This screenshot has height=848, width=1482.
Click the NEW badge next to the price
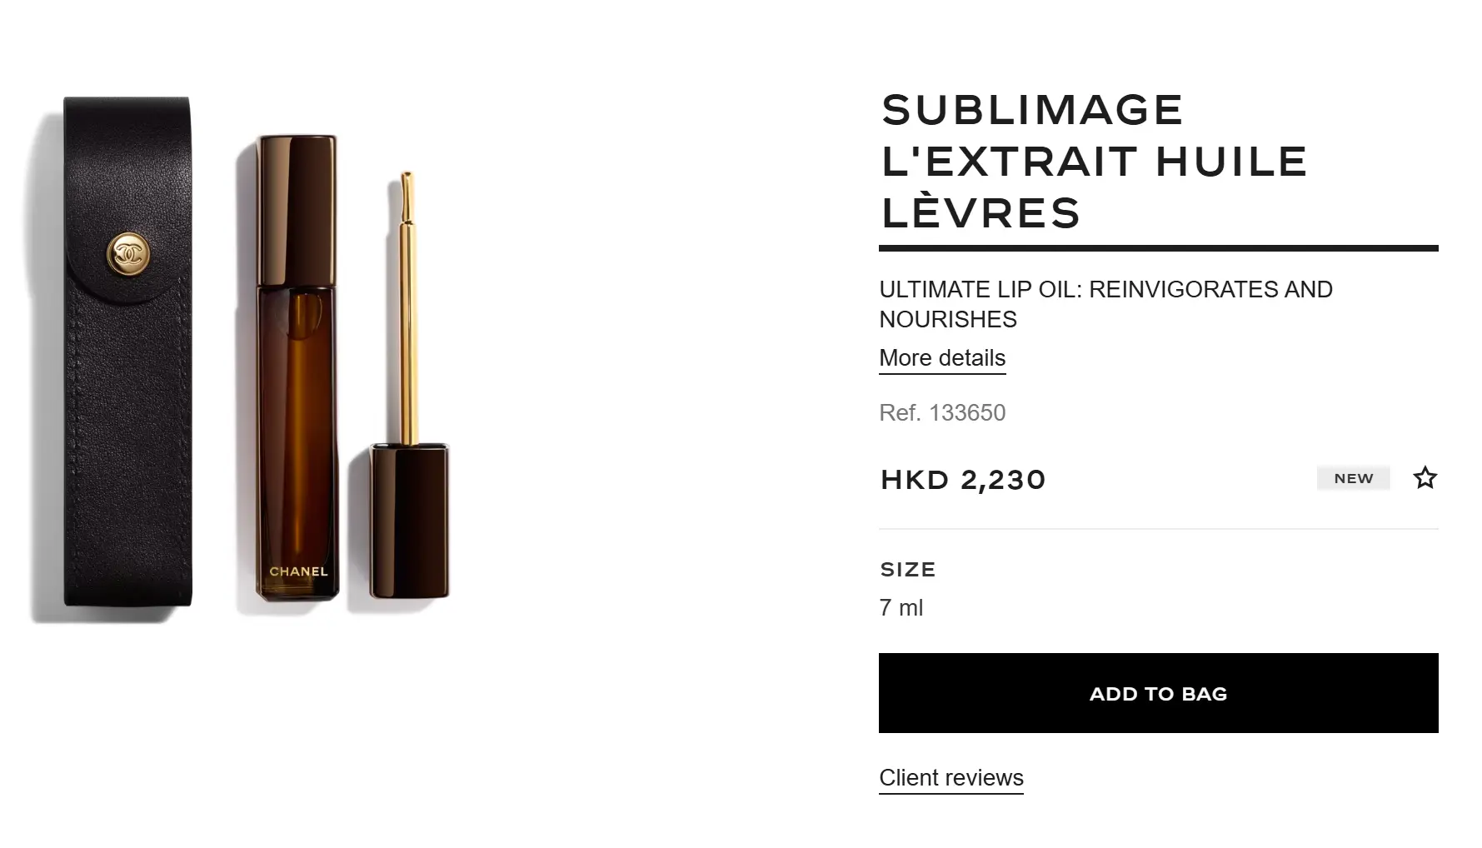[1353, 477]
